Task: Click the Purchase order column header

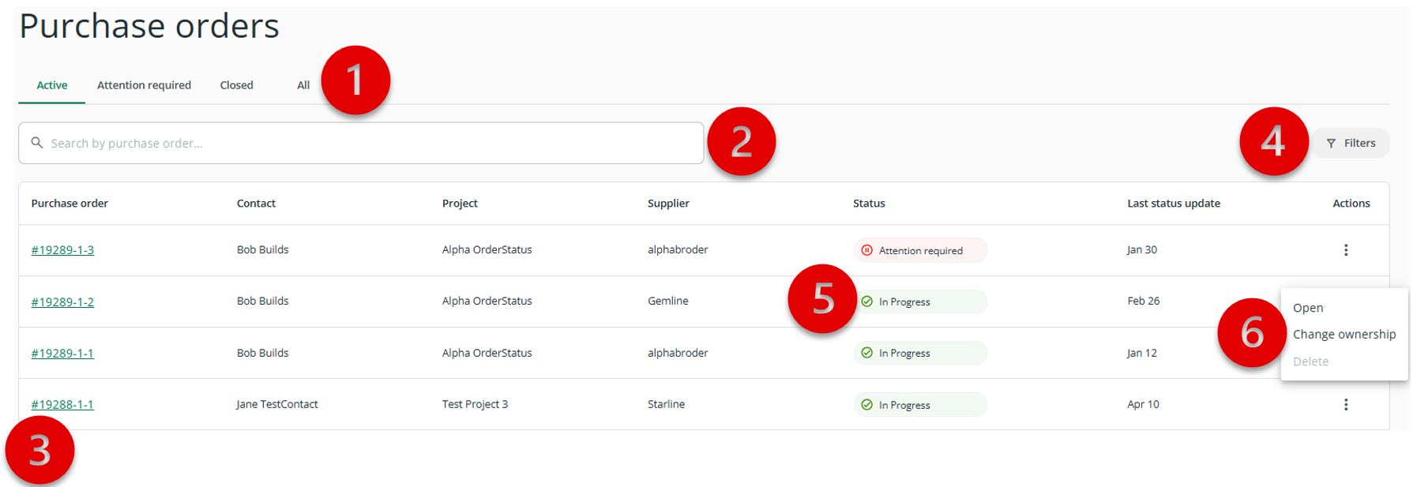Action: [x=70, y=204]
